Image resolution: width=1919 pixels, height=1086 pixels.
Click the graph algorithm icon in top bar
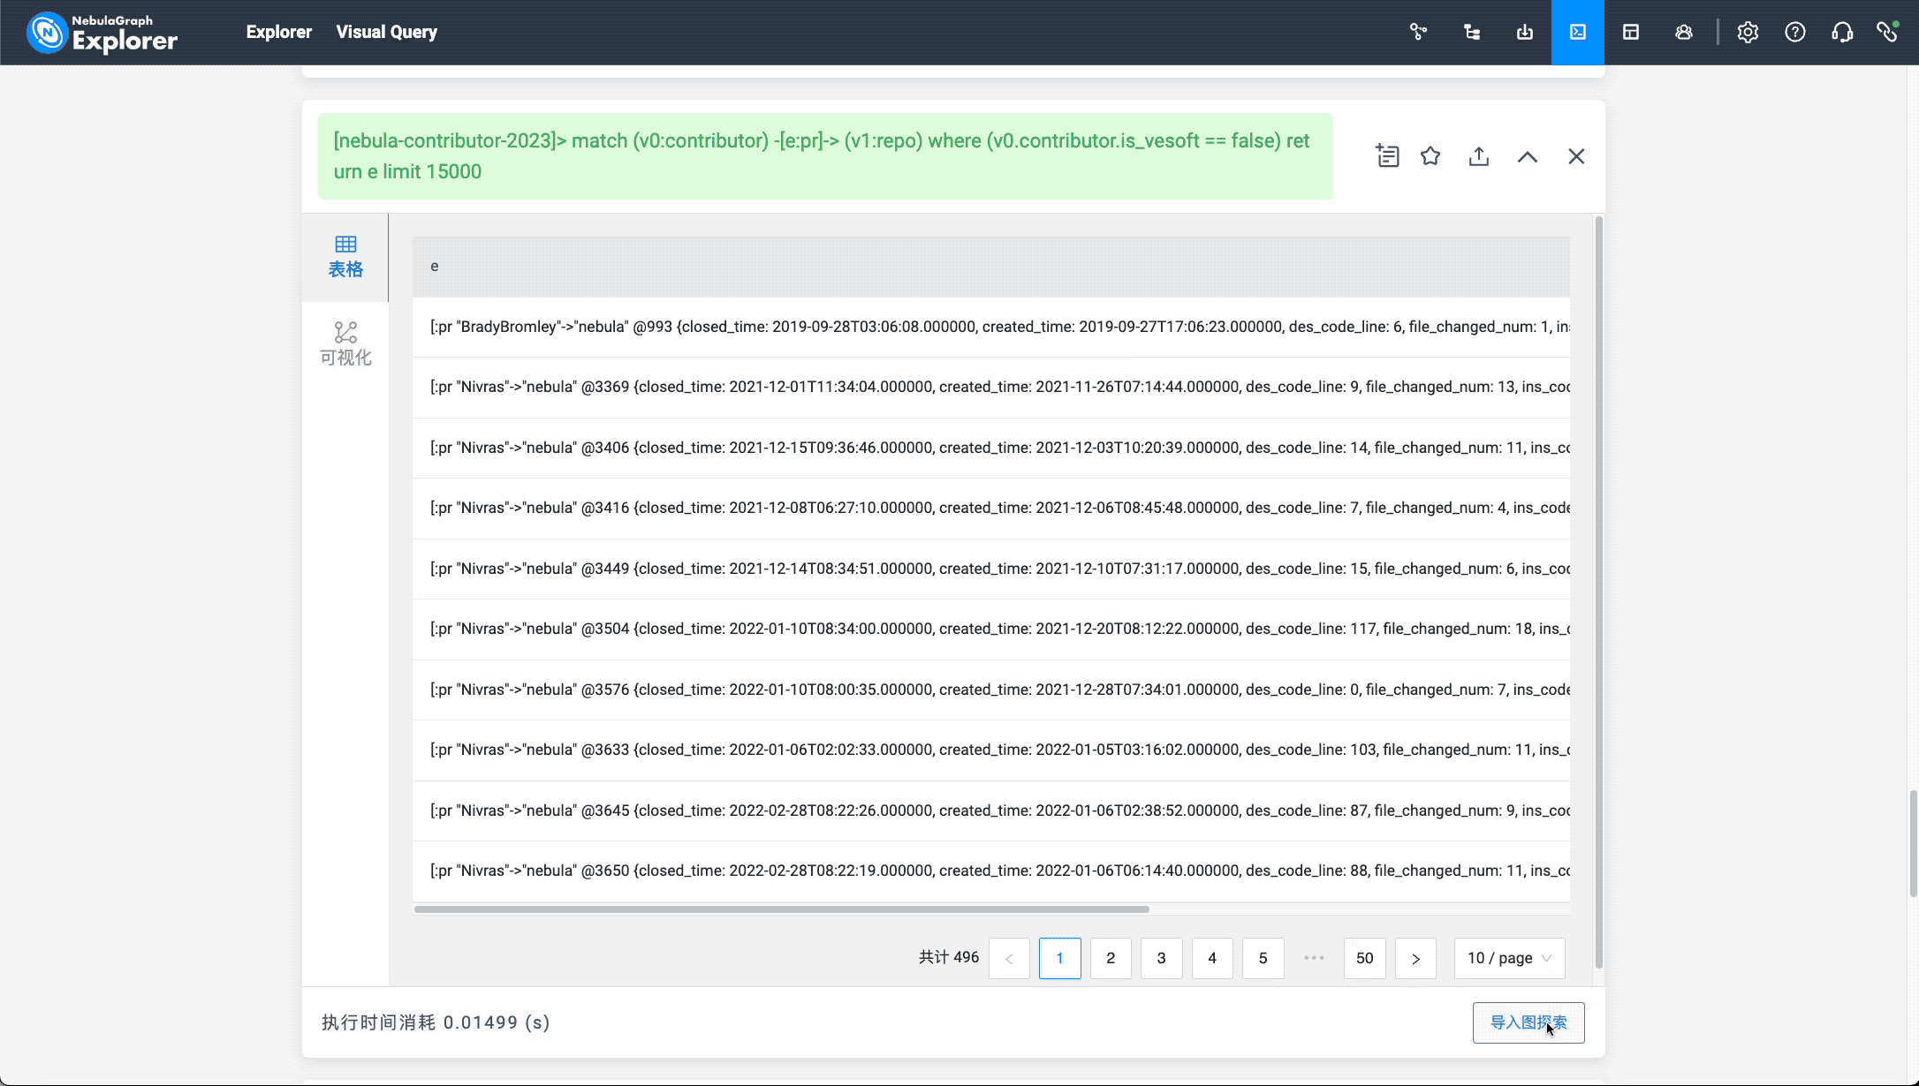(1418, 33)
